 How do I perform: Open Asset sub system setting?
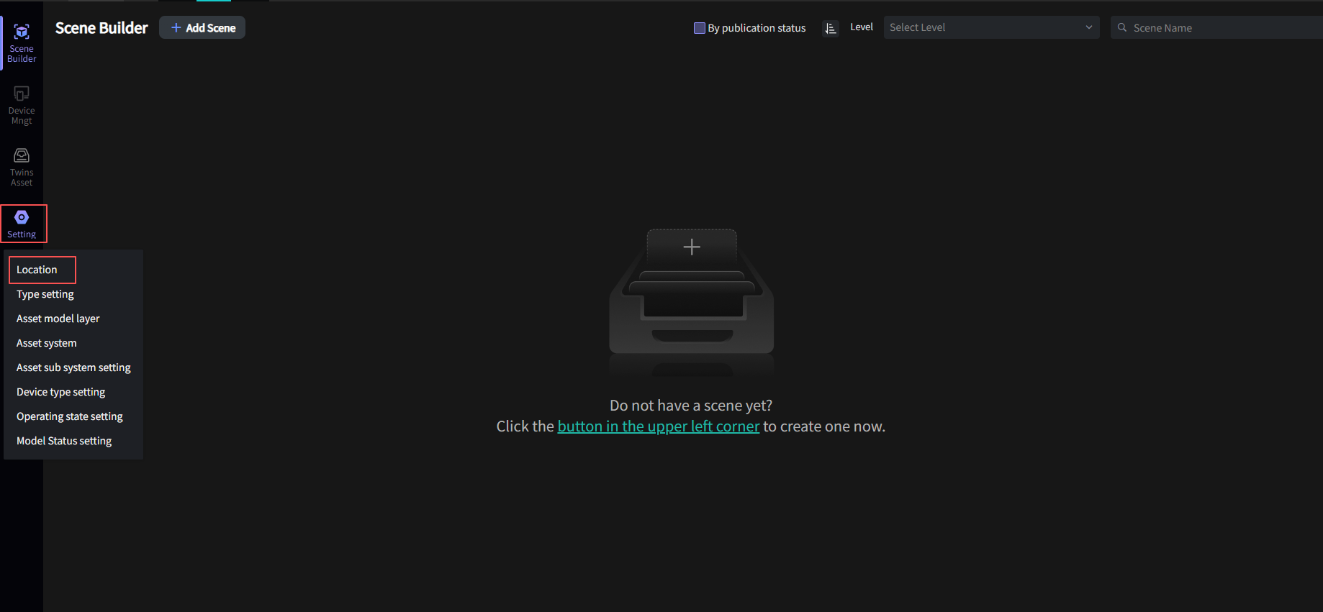coord(73,367)
